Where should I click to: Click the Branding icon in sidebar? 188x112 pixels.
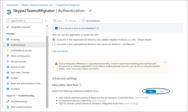[8, 39]
